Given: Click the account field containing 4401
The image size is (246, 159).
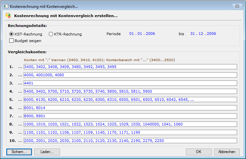Looking at the screenshot, I should 130,83.
